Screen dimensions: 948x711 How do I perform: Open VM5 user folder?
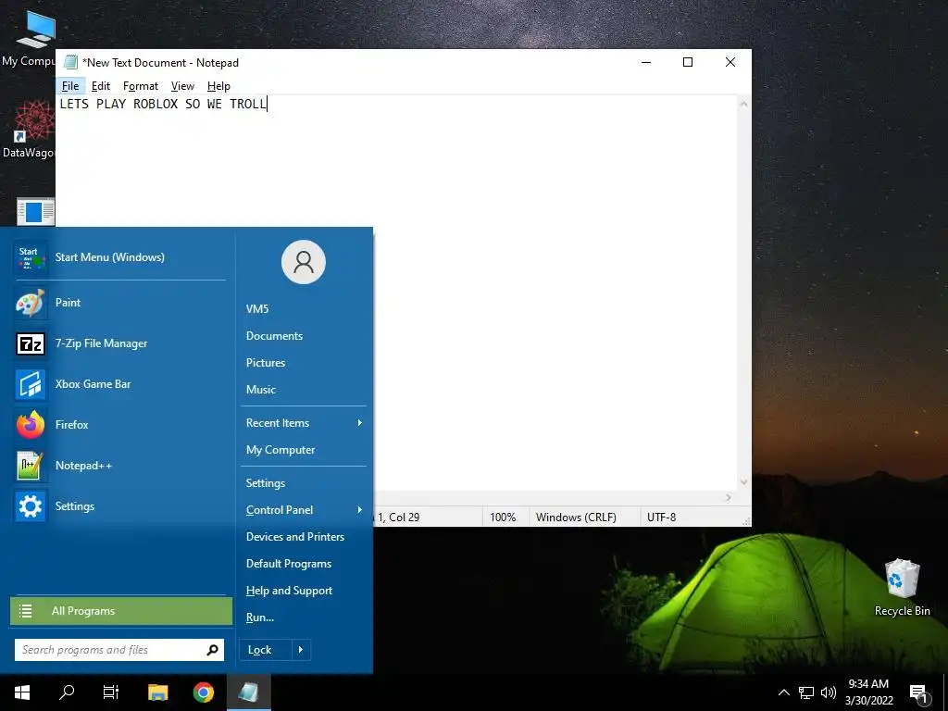tap(257, 309)
